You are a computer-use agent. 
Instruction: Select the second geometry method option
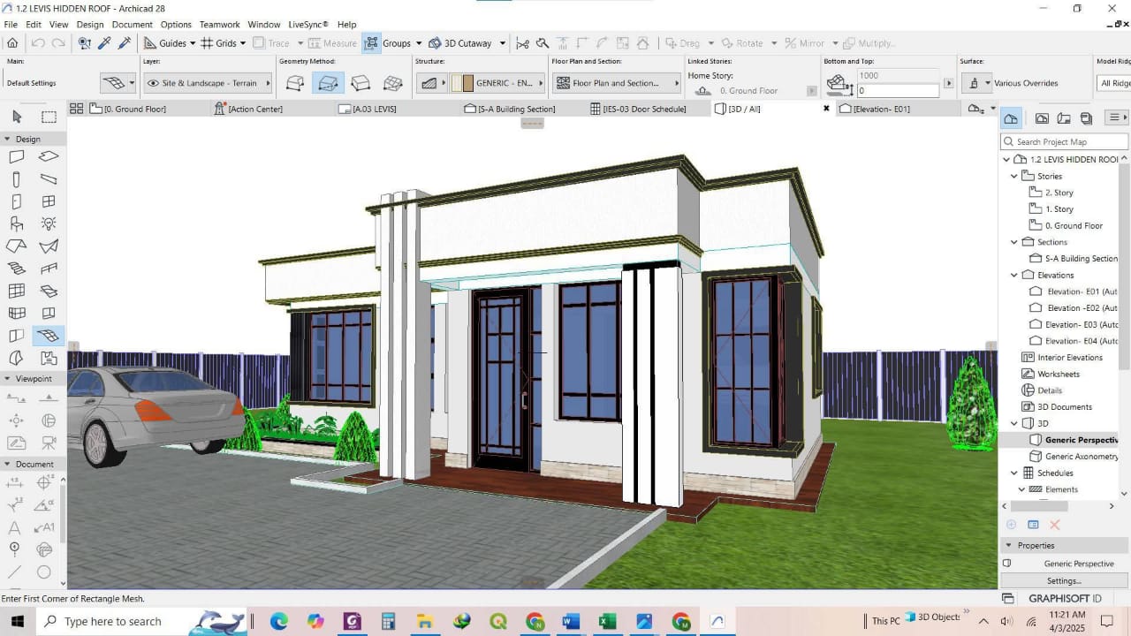click(328, 83)
